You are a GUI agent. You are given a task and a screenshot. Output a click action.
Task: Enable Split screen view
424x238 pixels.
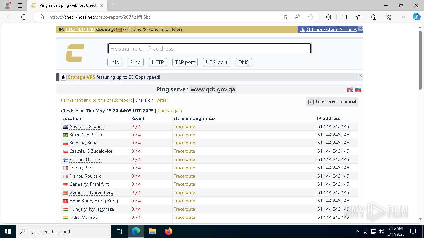pyautogui.click(x=344, y=17)
